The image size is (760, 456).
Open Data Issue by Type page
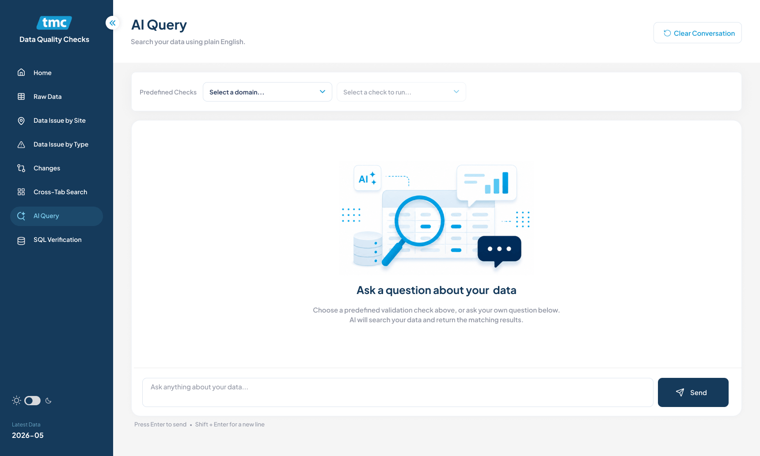coord(57,144)
